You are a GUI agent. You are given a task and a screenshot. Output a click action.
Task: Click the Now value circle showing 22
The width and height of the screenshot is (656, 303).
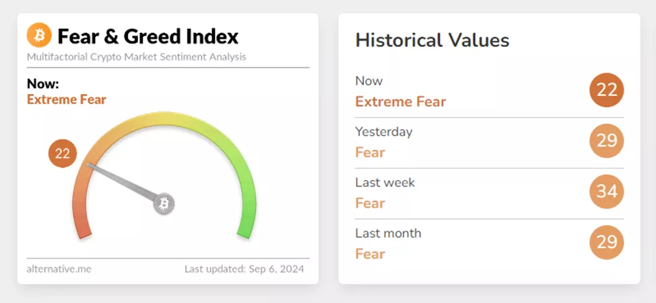tap(607, 90)
